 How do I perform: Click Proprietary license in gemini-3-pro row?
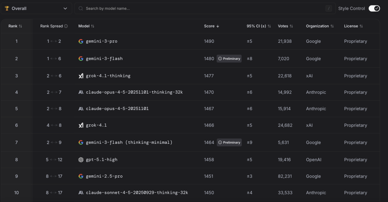356,41
